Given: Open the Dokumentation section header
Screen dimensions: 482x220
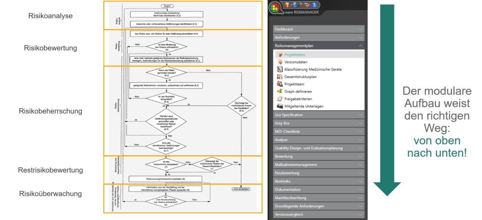Looking at the screenshot, I should [x=319, y=190].
